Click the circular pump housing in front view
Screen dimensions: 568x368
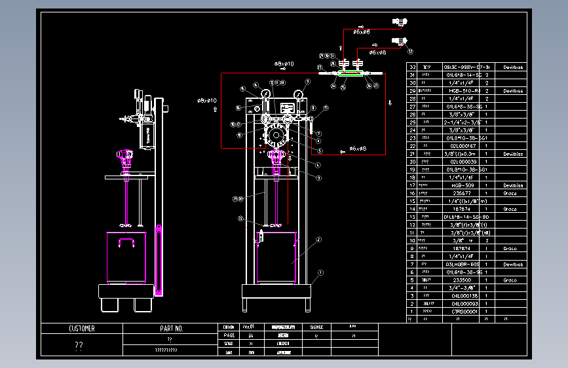coord(276,136)
